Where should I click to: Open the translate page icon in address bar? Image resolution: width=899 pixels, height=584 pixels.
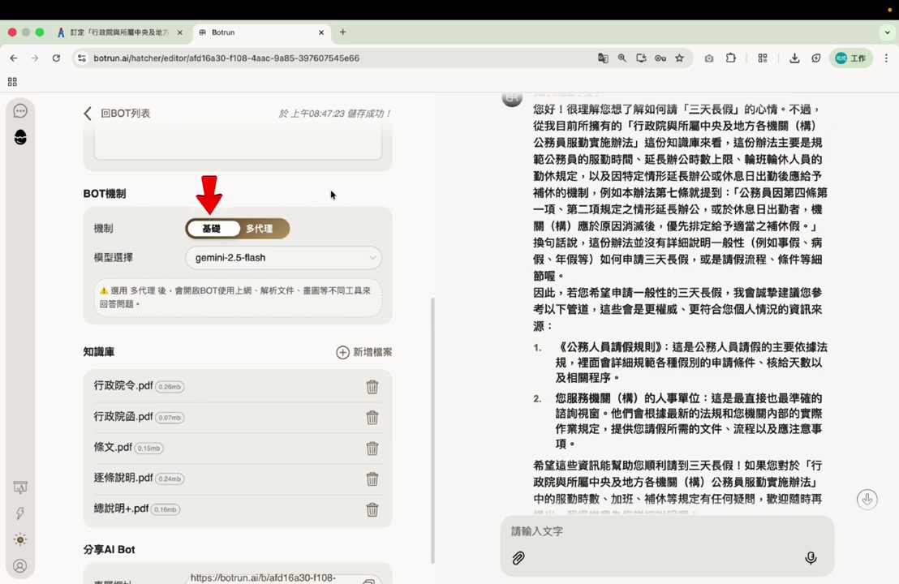603,58
